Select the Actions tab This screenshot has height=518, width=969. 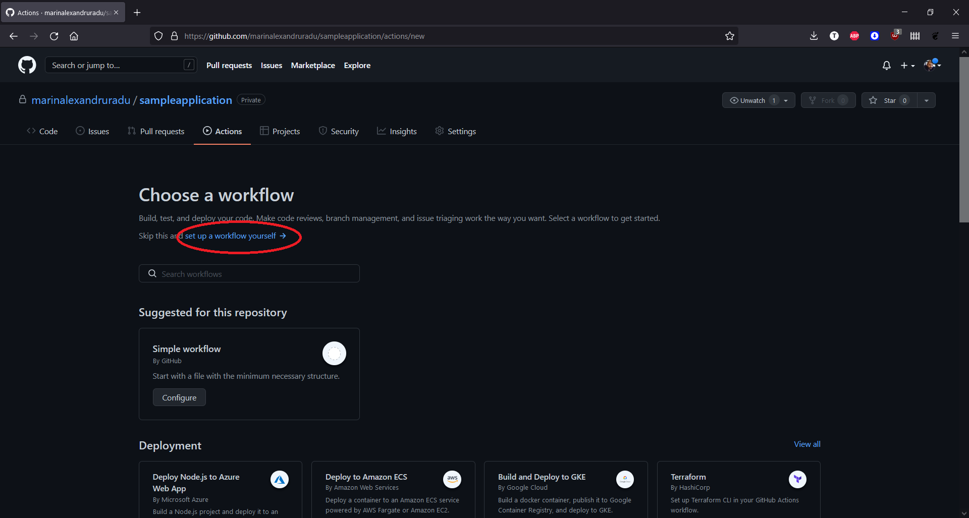pos(223,131)
